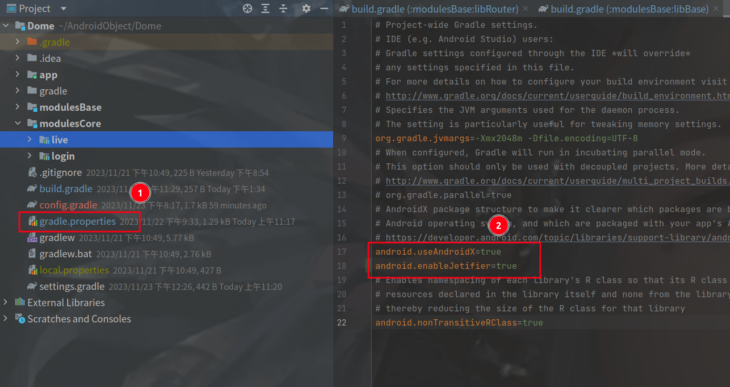Viewport: 730px width, 387px height.
Task: Hide the Project panel with minus icon
Action: pyautogui.click(x=324, y=8)
